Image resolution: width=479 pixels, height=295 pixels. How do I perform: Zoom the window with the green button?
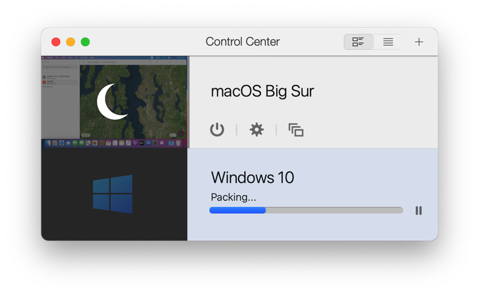(85, 42)
